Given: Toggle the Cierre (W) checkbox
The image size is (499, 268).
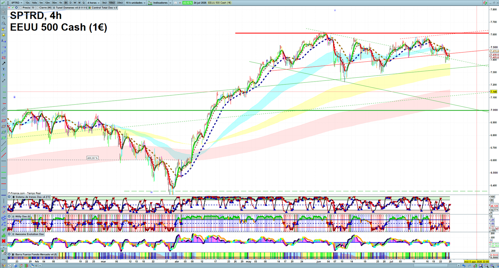Looking at the screenshot, I should point(37,7).
